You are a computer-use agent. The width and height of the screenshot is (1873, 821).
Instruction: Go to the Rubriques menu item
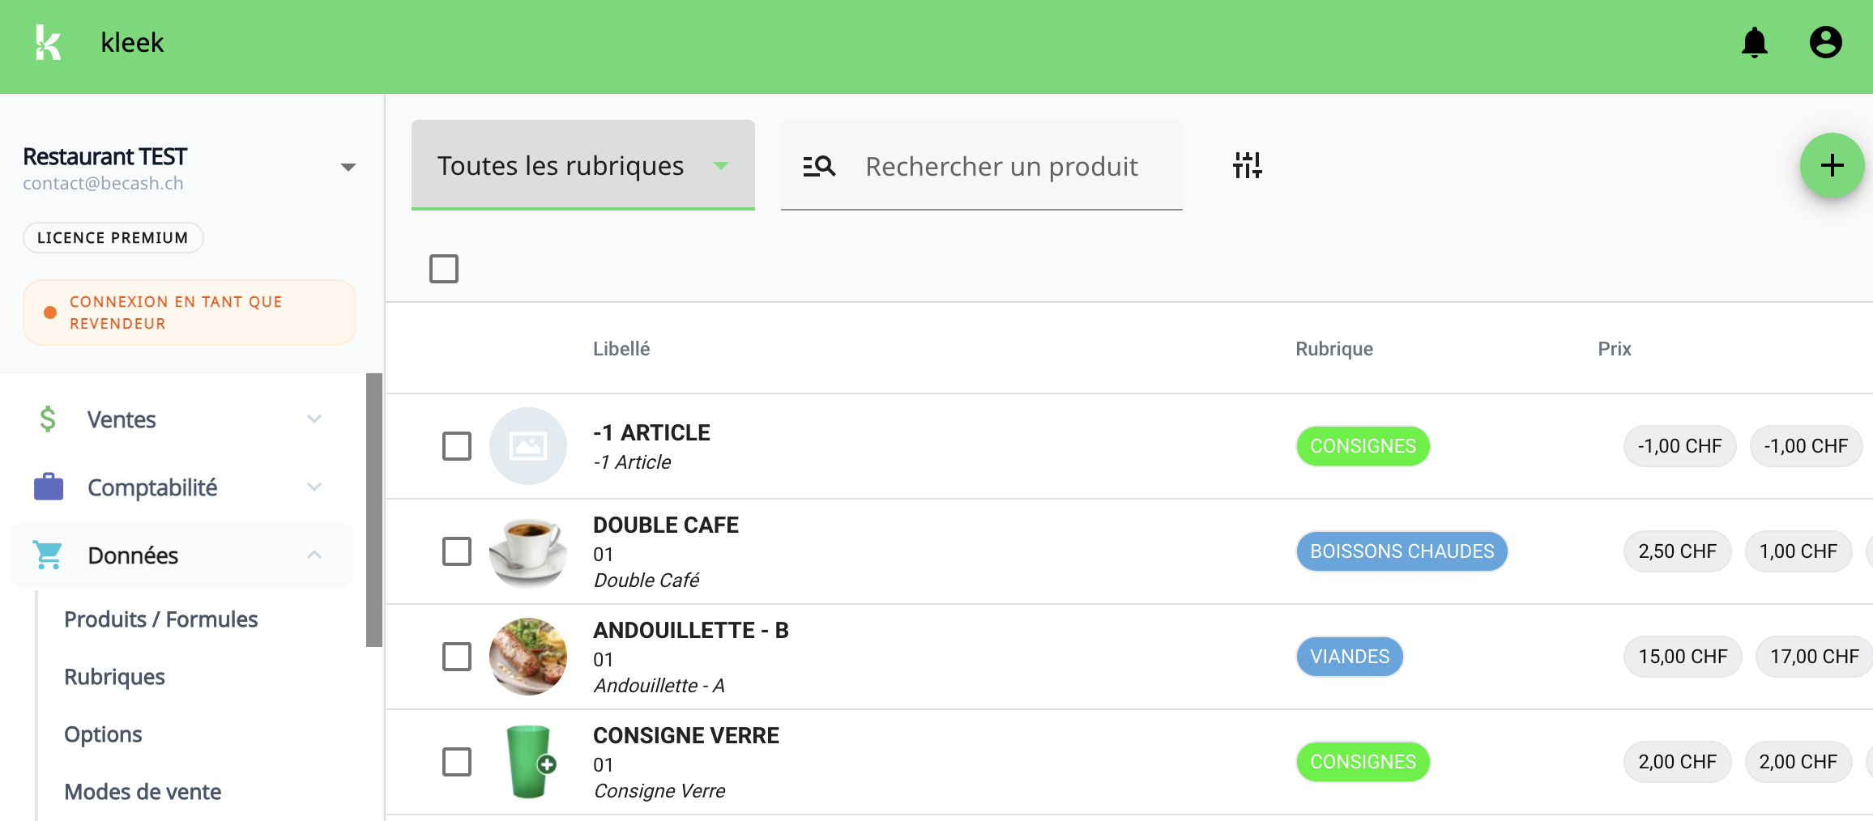pyautogui.click(x=114, y=677)
